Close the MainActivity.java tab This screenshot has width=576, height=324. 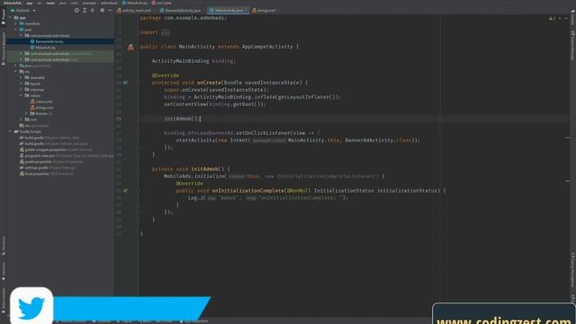246,10
